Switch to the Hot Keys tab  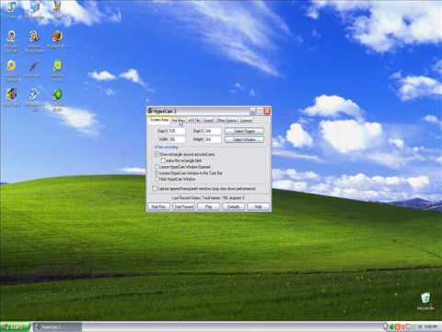179,121
